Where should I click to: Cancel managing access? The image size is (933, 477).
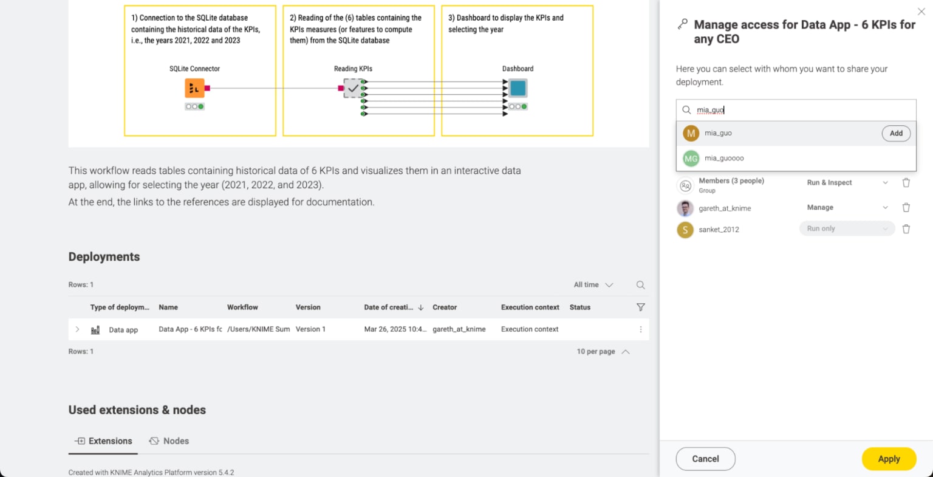point(705,459)
